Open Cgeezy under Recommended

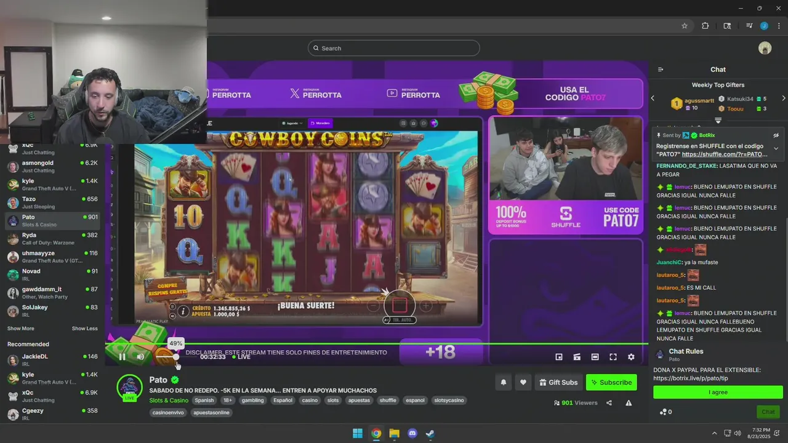(x=52, y=414)
